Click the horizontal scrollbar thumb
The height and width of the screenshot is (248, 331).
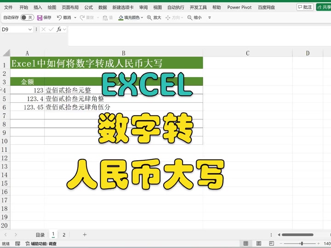(x=297, y=235)
